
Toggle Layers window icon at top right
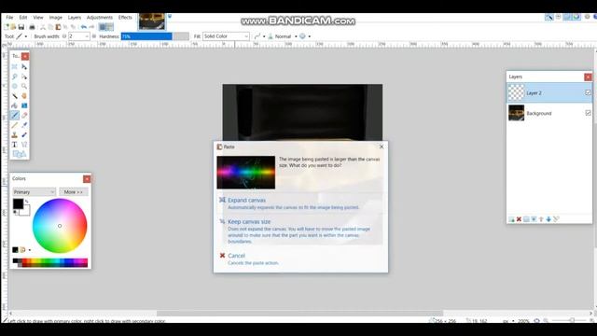click(567, 17)
